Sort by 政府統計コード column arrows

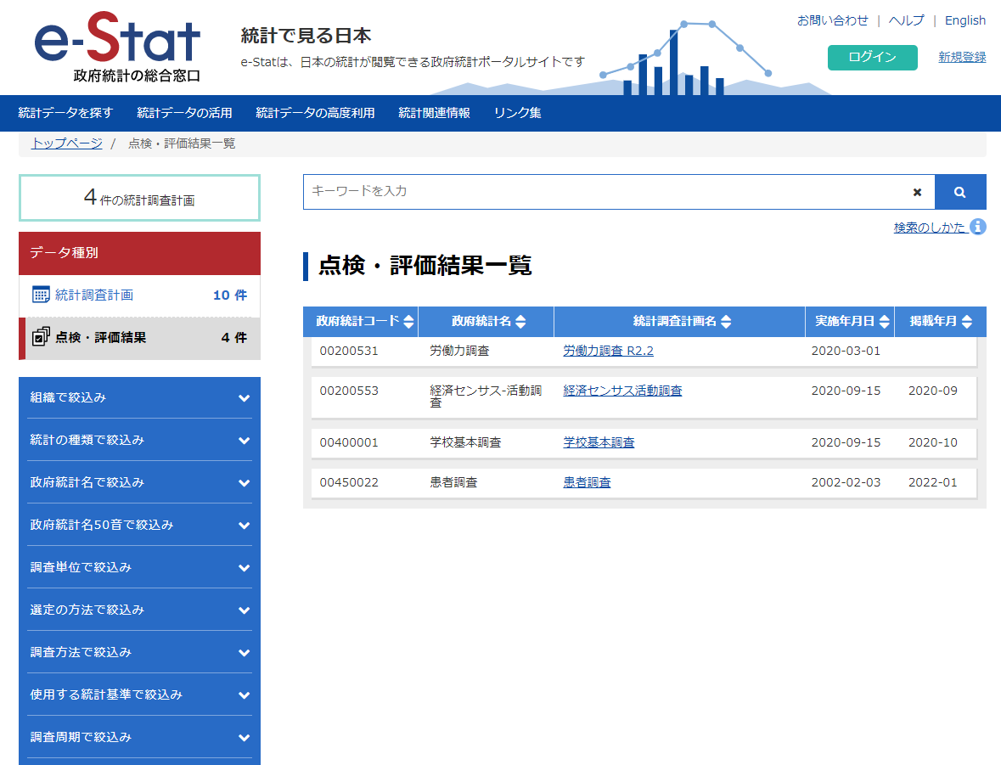(x=409, y=322)
